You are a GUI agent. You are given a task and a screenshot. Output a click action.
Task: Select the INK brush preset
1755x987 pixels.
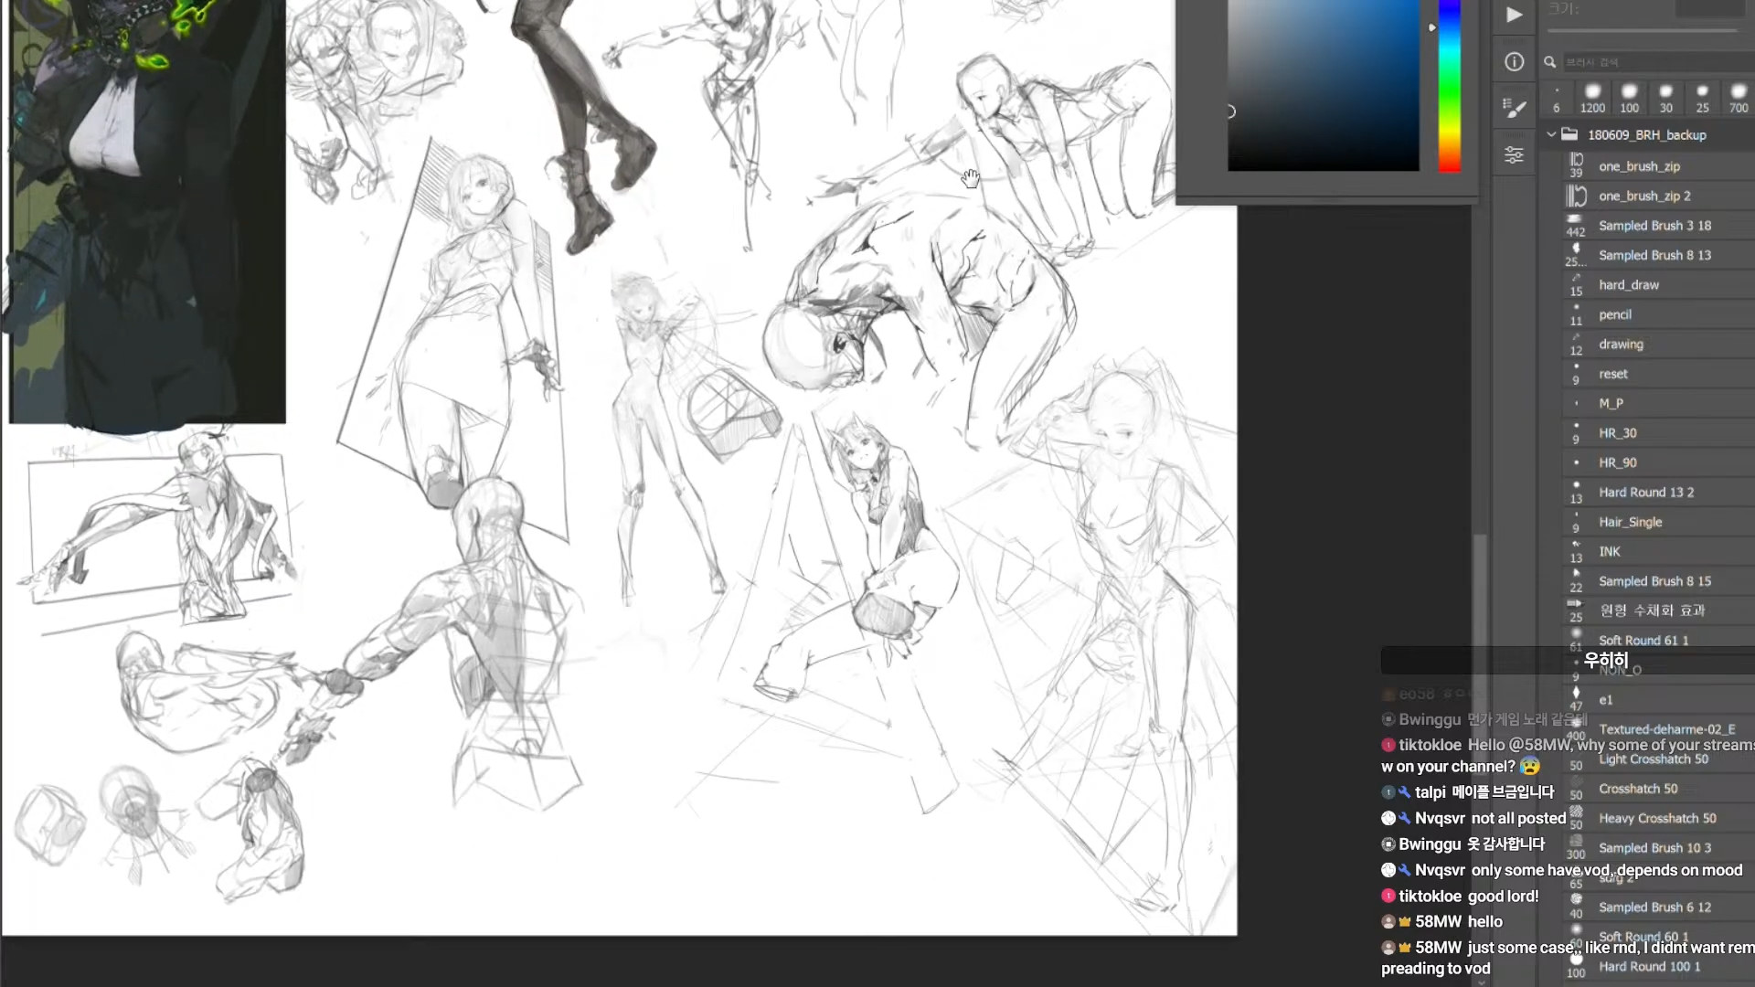click(1609, 552)
